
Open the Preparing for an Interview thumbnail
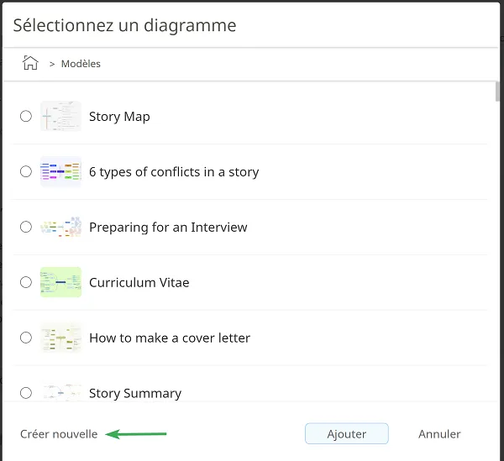coord(60,227)
